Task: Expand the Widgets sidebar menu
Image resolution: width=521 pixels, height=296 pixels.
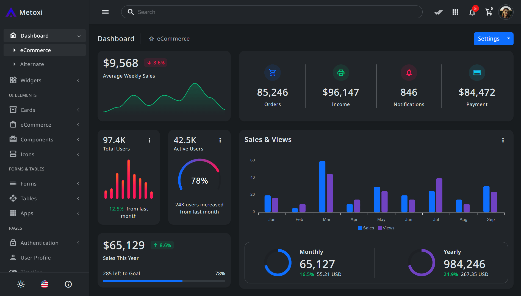Action: coord(45,80)
